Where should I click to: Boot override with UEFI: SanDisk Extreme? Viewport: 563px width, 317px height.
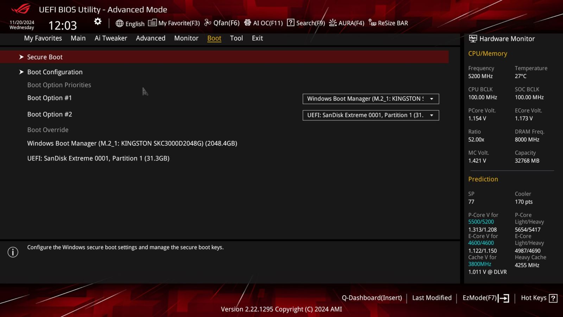[x=99, y=158]
